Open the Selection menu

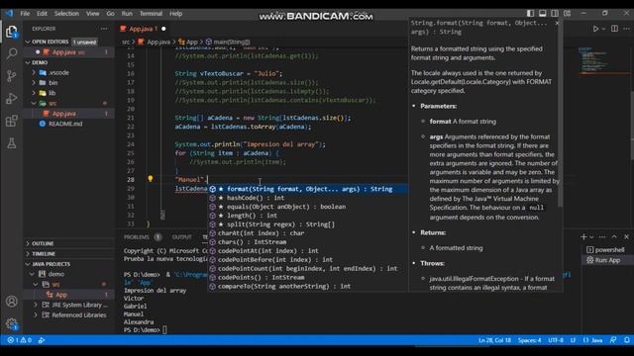pos(66,13)
